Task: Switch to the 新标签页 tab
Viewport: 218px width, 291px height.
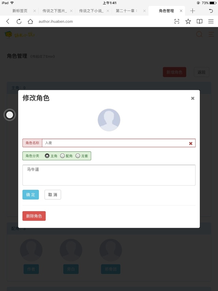Action: (x=20, y=11)
